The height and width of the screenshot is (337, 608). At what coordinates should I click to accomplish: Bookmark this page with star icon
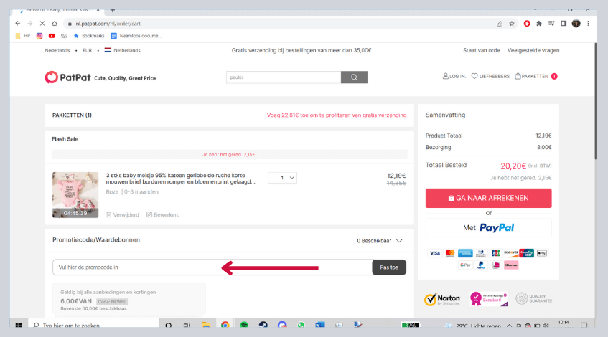(512, 24)
